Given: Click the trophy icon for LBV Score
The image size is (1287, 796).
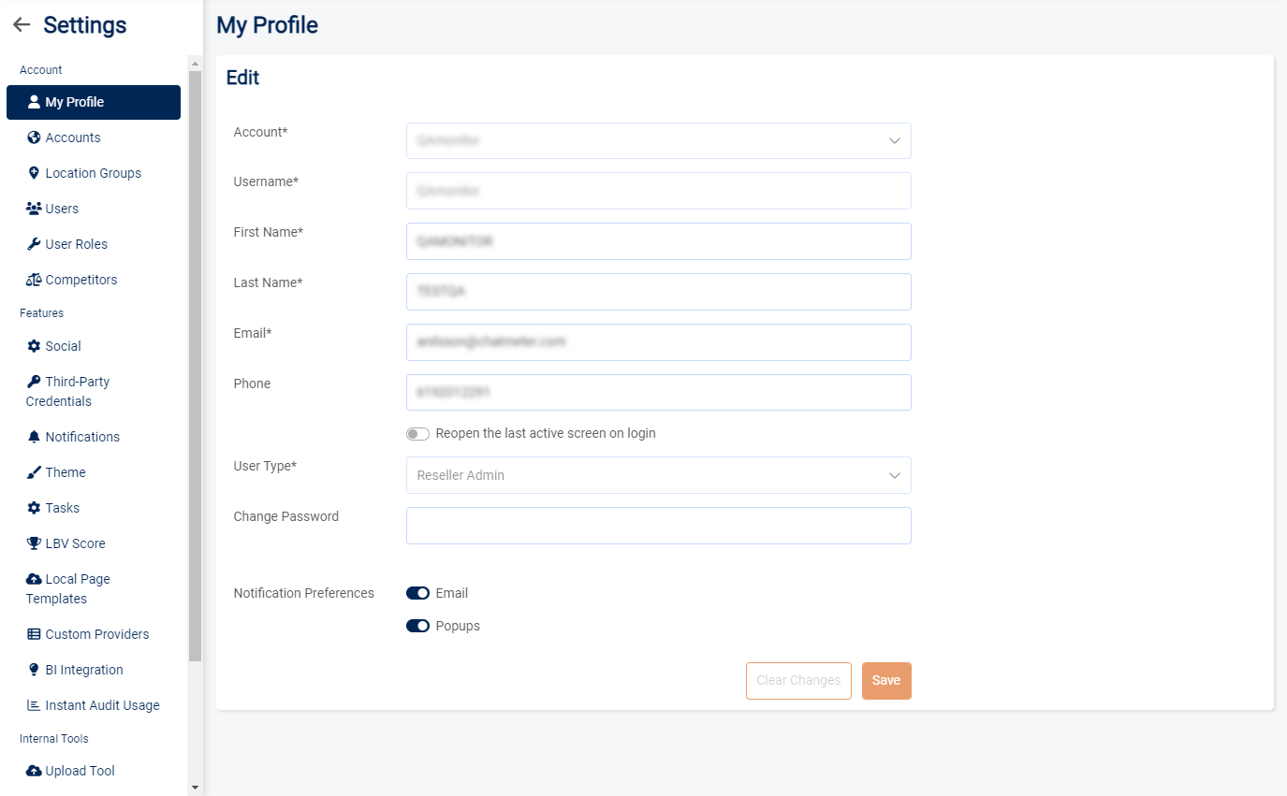Looking at the screenshot, I should coord(34,543).
